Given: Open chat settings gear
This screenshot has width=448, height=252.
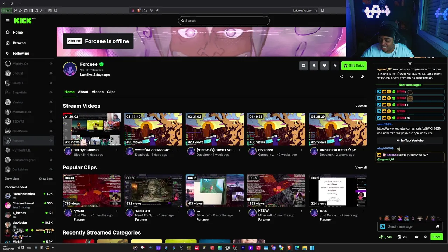Looking at the screenshot, I should coord(425,237).
